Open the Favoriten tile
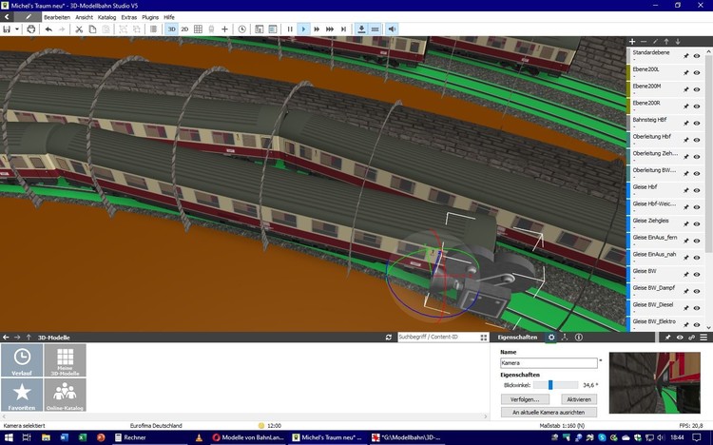Screen dimensions: 713x445 pyautogui.click(x=22, y=395)
